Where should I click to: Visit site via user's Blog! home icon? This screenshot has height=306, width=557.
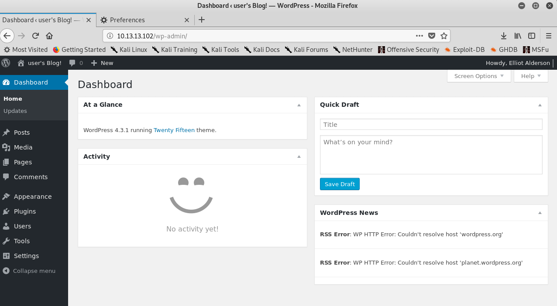pos(39,63)
